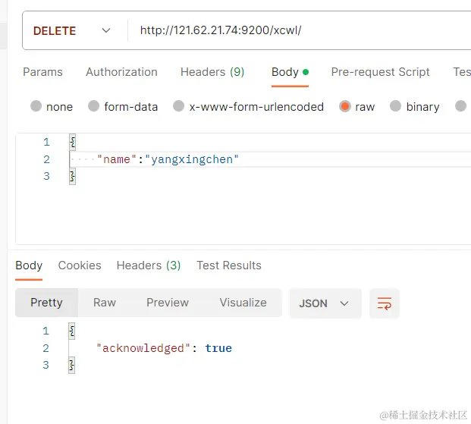471x424 pixels.
Task: Select the form-data radio option
Action: coord(94,105)
